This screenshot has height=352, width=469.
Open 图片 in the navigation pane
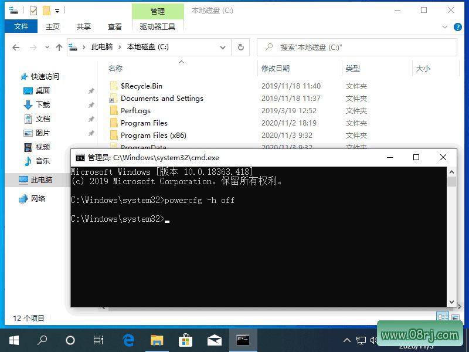[42, 133]
